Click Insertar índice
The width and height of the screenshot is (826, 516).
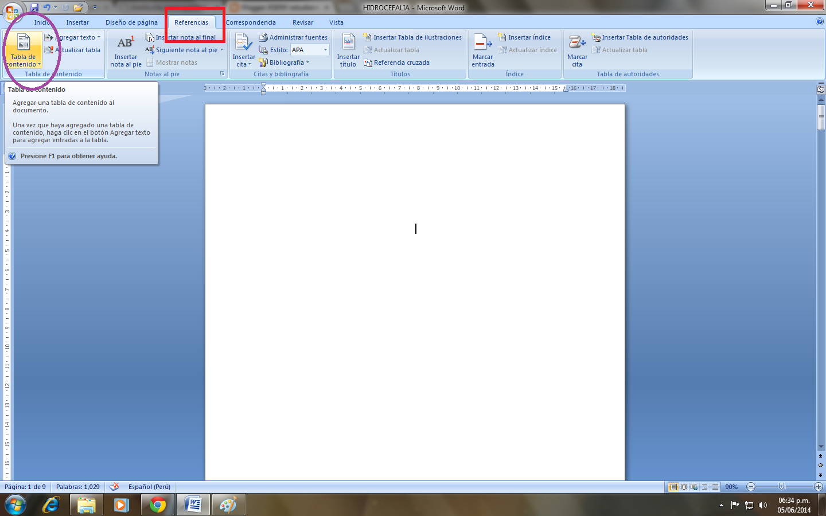[x=524, y=37]
